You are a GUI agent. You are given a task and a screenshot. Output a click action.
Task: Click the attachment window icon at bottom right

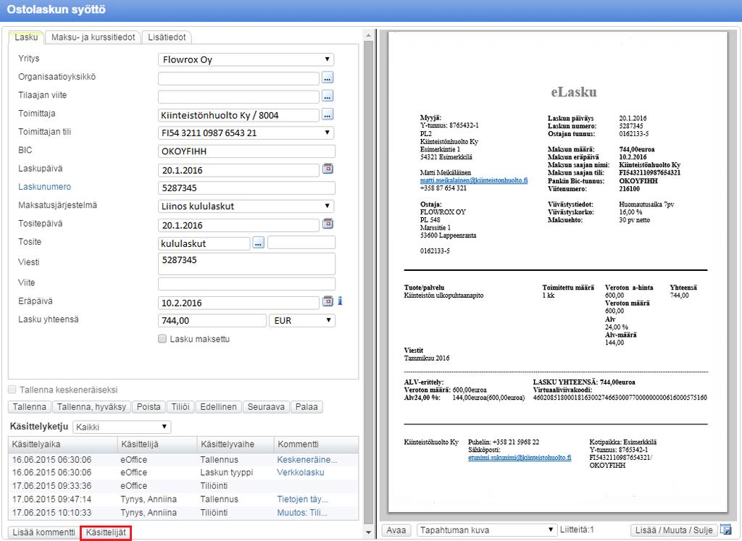coord(725,530)
